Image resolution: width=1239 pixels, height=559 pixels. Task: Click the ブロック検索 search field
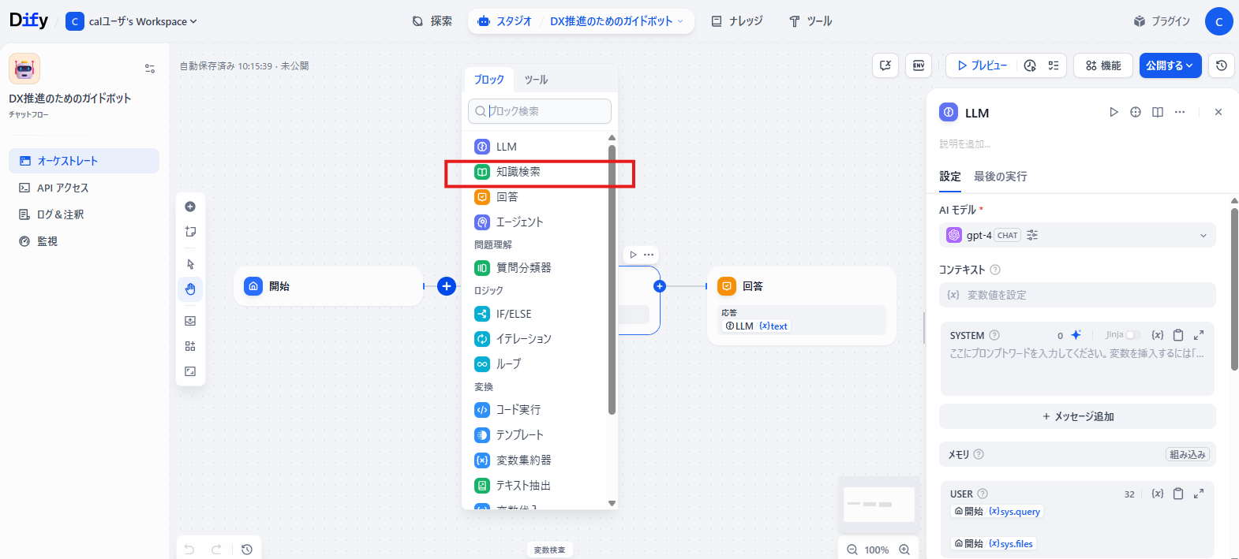(x=540, y=111)
